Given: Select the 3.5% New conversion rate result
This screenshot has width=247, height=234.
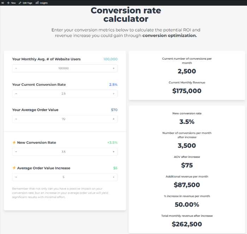Looking at the screenshot, I should [187, 122].
